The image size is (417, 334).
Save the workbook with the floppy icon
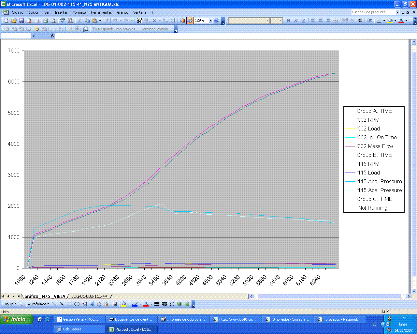point(22,21)
